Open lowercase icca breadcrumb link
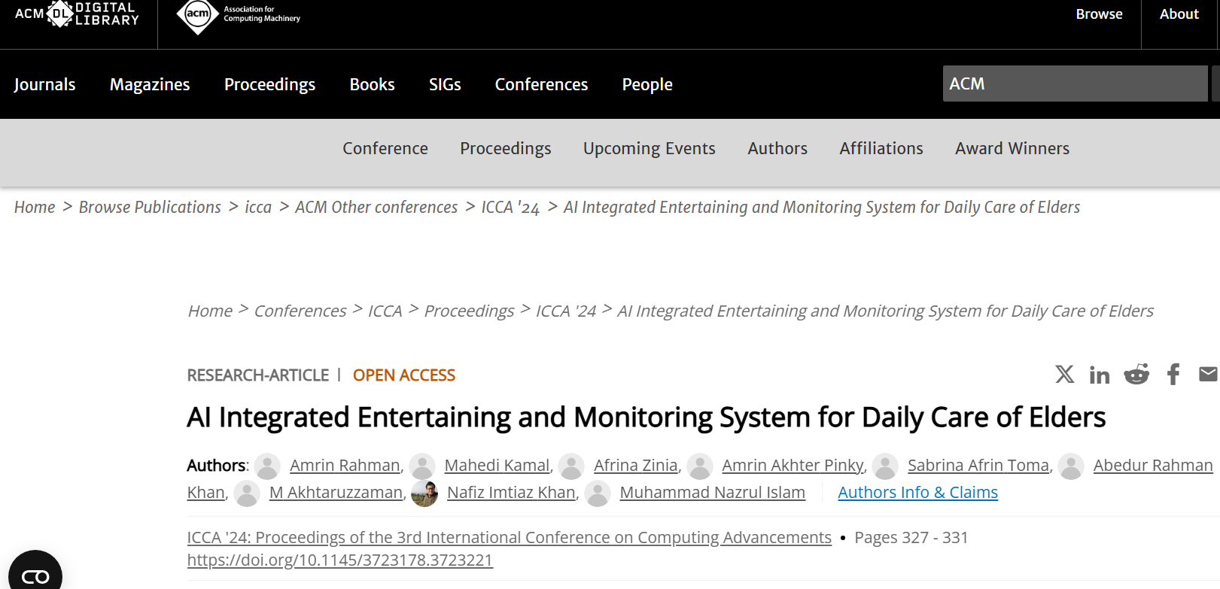The image size is (1220, 589). coord(258,207)
